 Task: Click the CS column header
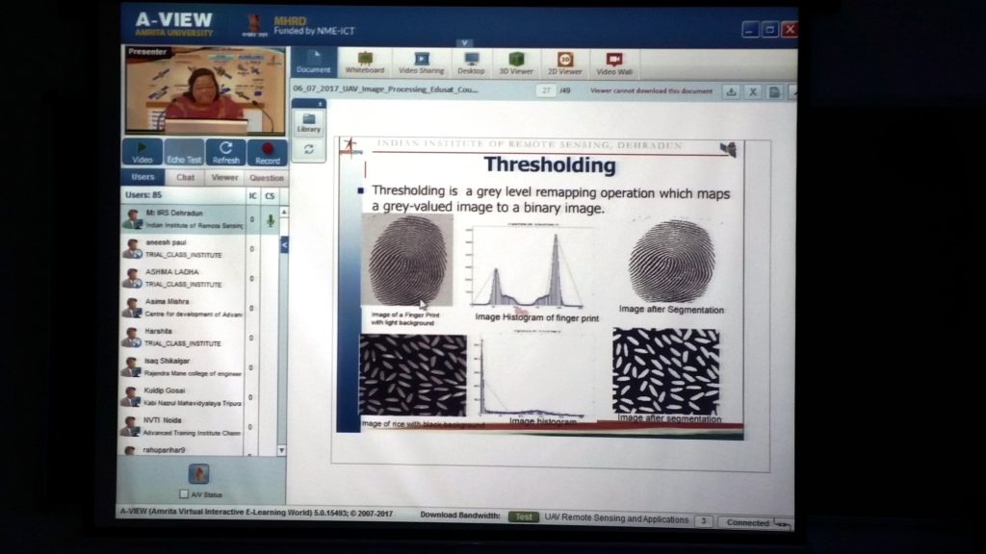tap(270, 196)
